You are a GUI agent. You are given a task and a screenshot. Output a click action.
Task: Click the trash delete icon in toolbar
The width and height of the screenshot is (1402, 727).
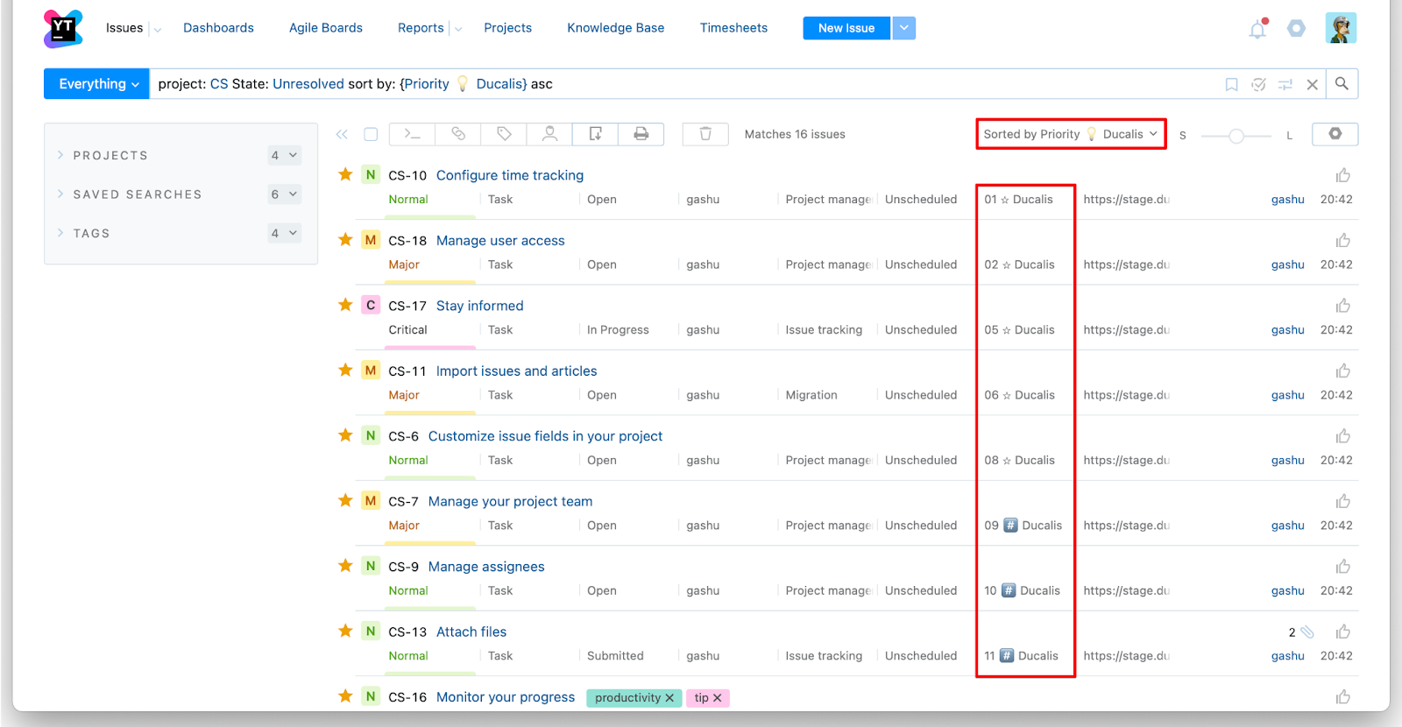tap(705, 134)
